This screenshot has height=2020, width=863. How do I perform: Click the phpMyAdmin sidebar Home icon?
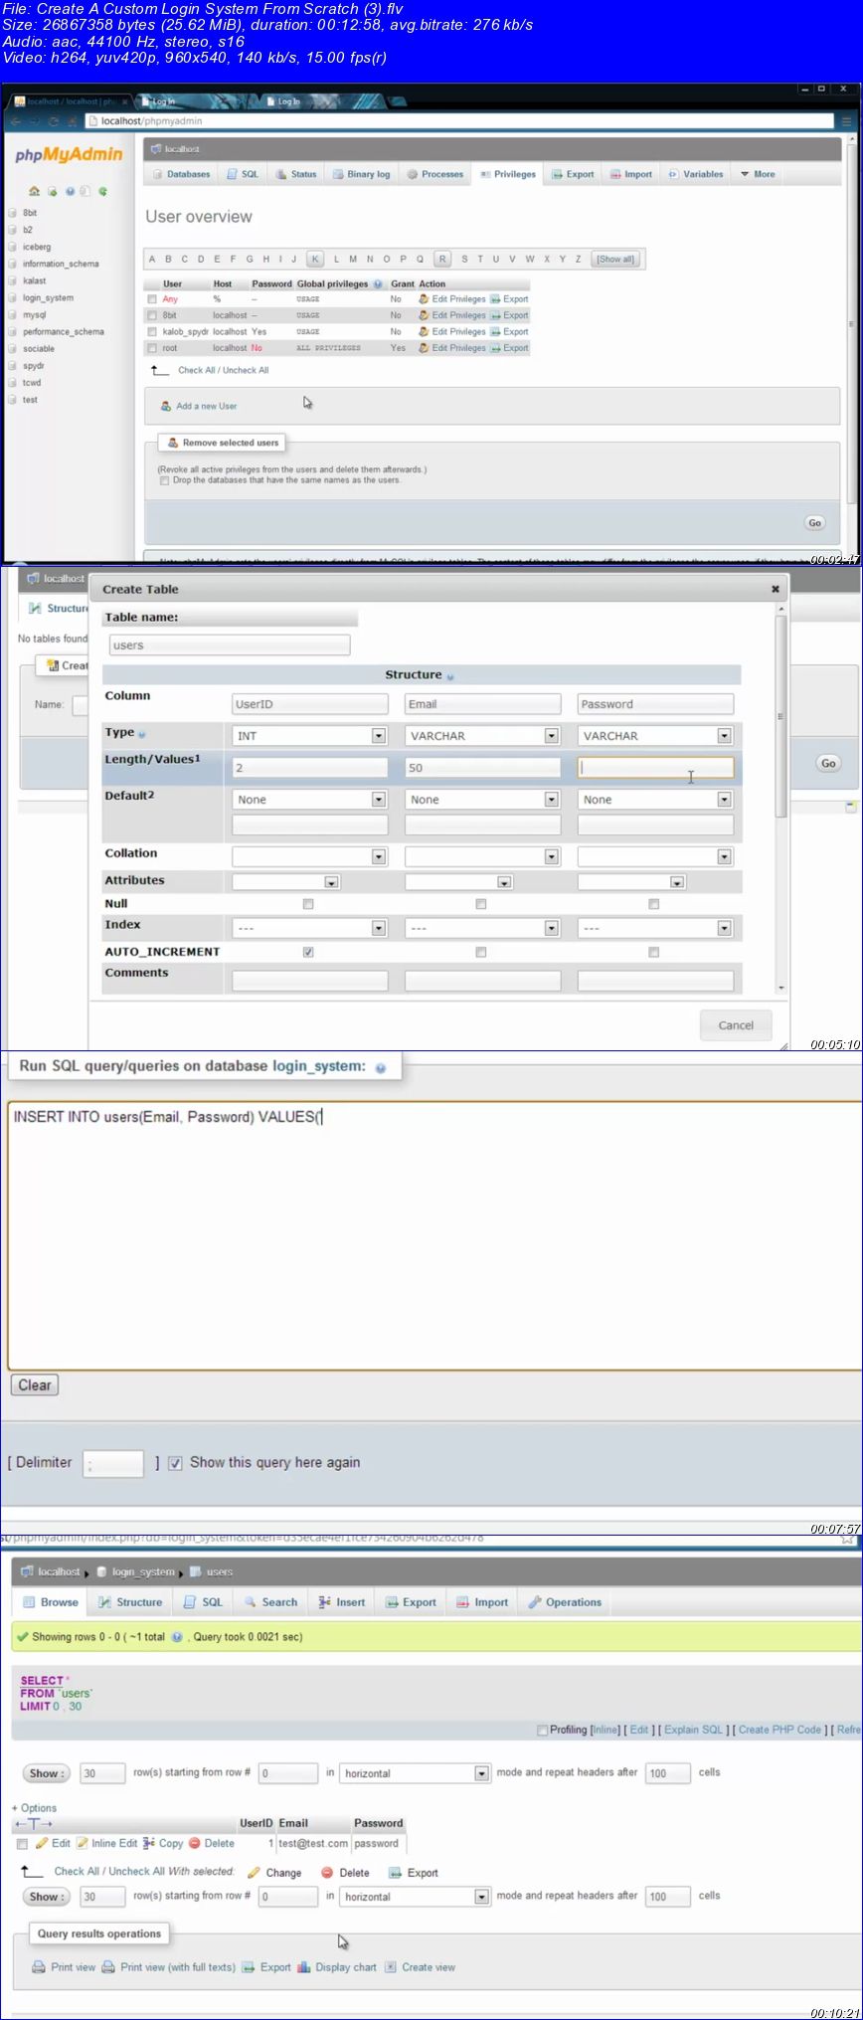coord(34,191)
